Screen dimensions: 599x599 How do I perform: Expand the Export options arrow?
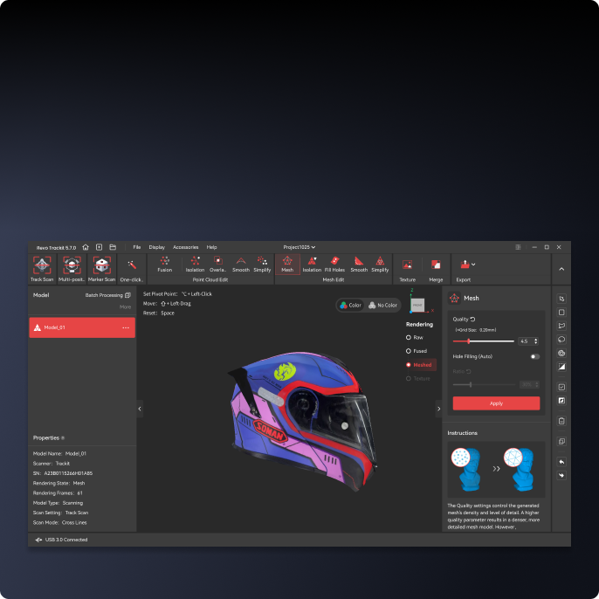pos(473,264)
